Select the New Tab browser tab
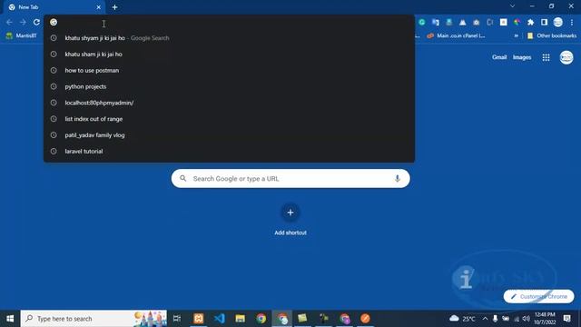The height and width of the screenshot is (327, 581). (x=54, y=7)
